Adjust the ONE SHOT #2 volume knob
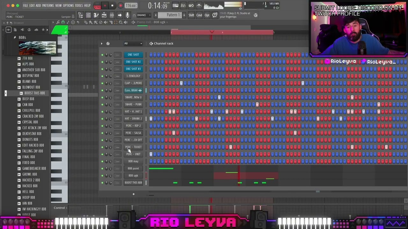The width and height of the screenshot is (408, 229). 111,62
